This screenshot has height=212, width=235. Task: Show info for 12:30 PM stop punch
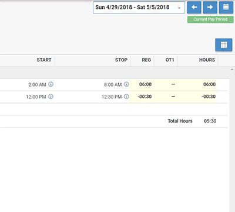[x=126, y=97]
